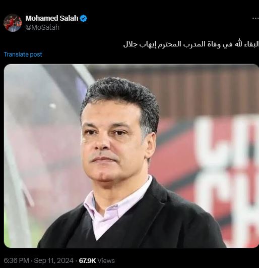The image size is (259, 268).
Task: Click the Sep 11, 2024 date
Action: pyautogui.click(x=54, y=260)
